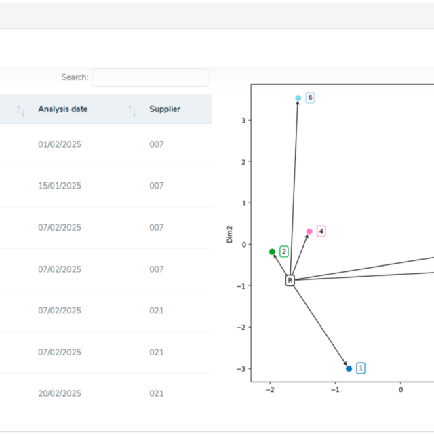
Task: Click supplier 021 in the 20/02/2025 row
Action: (157, 393)
